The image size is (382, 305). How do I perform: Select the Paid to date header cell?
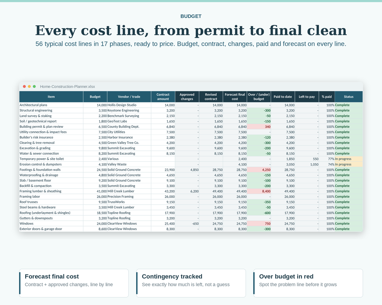tap(283, 97)
